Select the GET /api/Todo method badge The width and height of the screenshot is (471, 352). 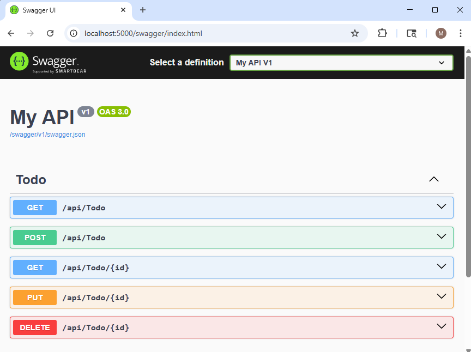click(34, 208)
